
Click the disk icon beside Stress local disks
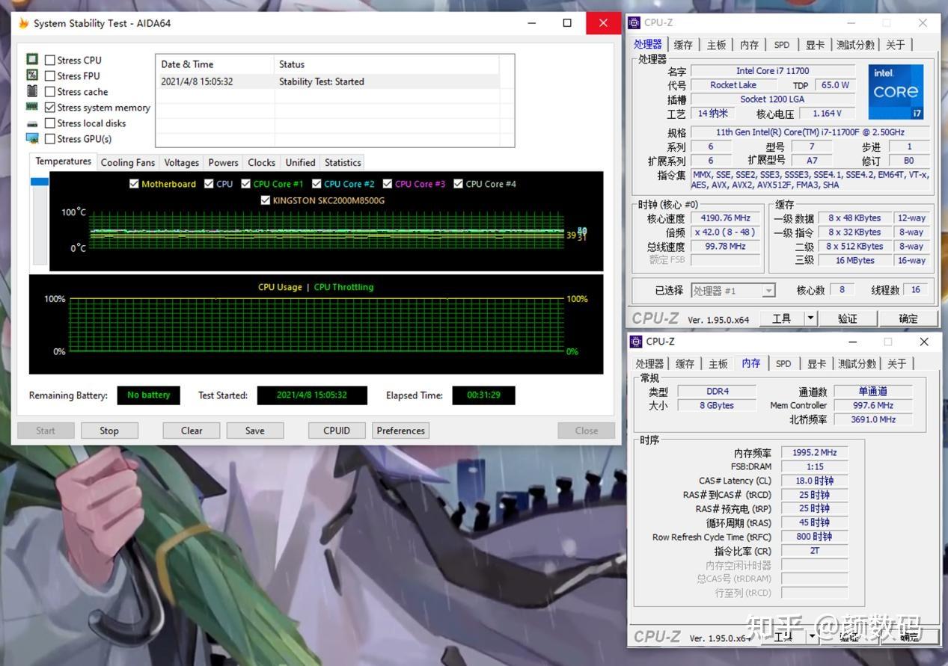(x=31, y=123)
